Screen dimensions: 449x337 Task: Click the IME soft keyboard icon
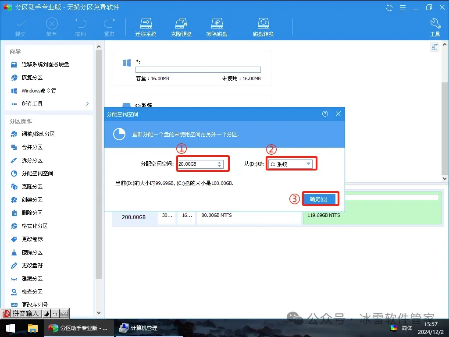(x=64, y=314)
